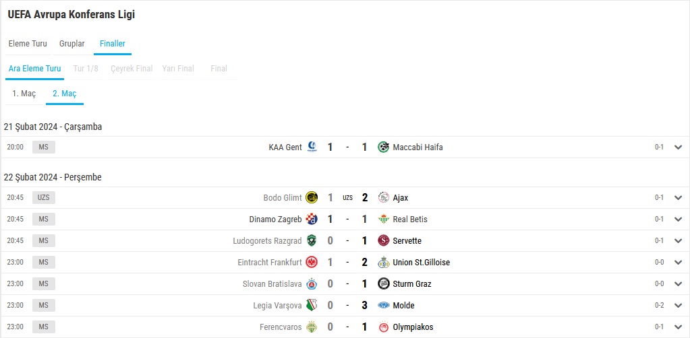Expand the KAA Gent match details
Image resolution: width=690 pixels, height=338 pixels.
tap(678, 147)
